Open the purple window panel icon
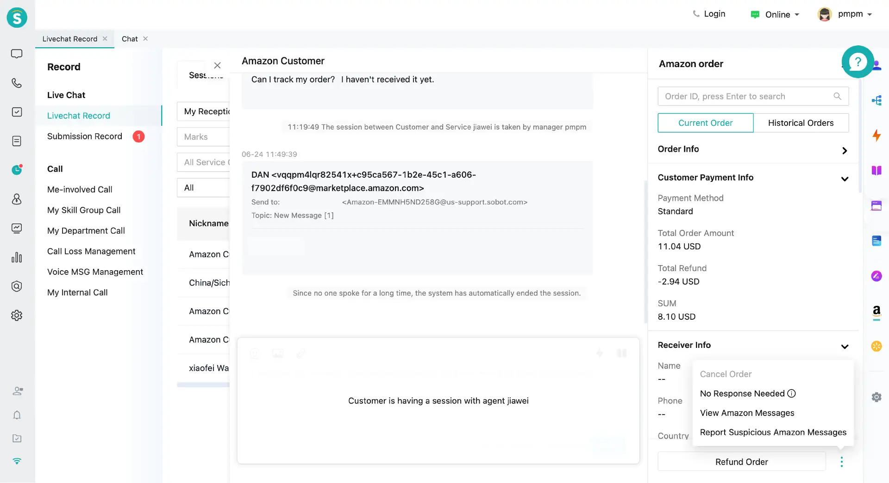 (876, 205)
